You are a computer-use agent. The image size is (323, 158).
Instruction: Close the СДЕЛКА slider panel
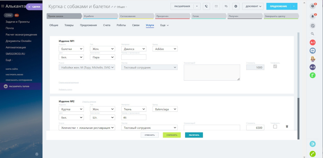tap(29, 7)
